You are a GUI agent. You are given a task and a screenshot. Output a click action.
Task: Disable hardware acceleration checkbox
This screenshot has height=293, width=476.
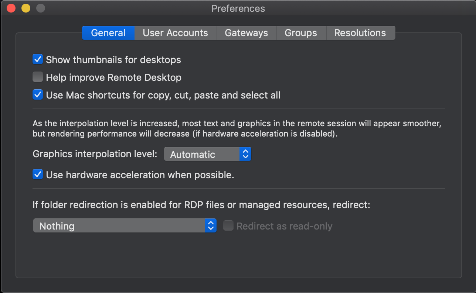click(38, 174)
